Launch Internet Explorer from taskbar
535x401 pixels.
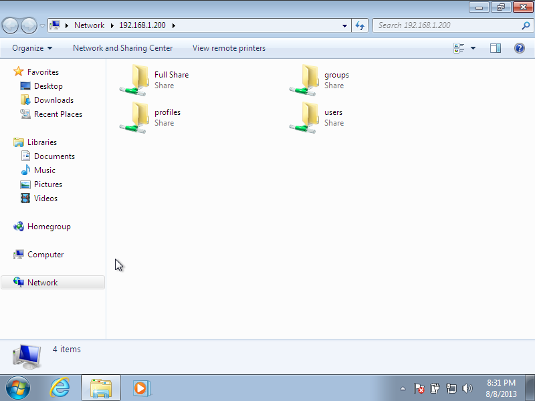pyautogui.click(x=60, y=388)
